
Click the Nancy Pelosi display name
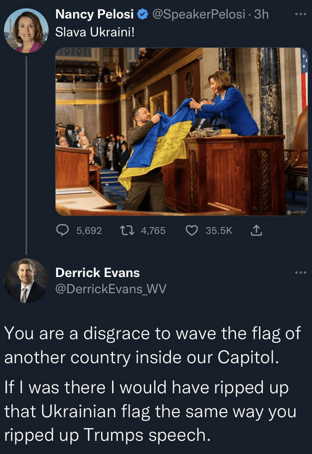94,14
